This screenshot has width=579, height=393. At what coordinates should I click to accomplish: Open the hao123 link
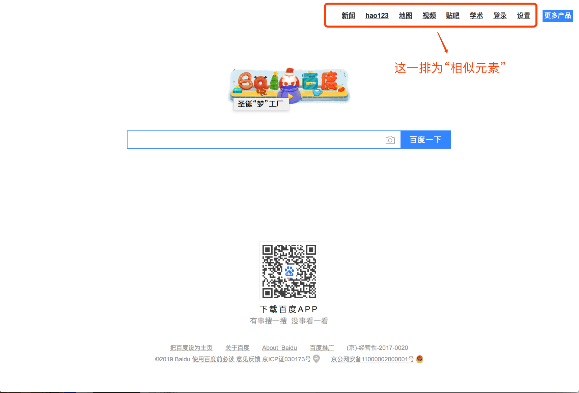[x=377, y=16]
